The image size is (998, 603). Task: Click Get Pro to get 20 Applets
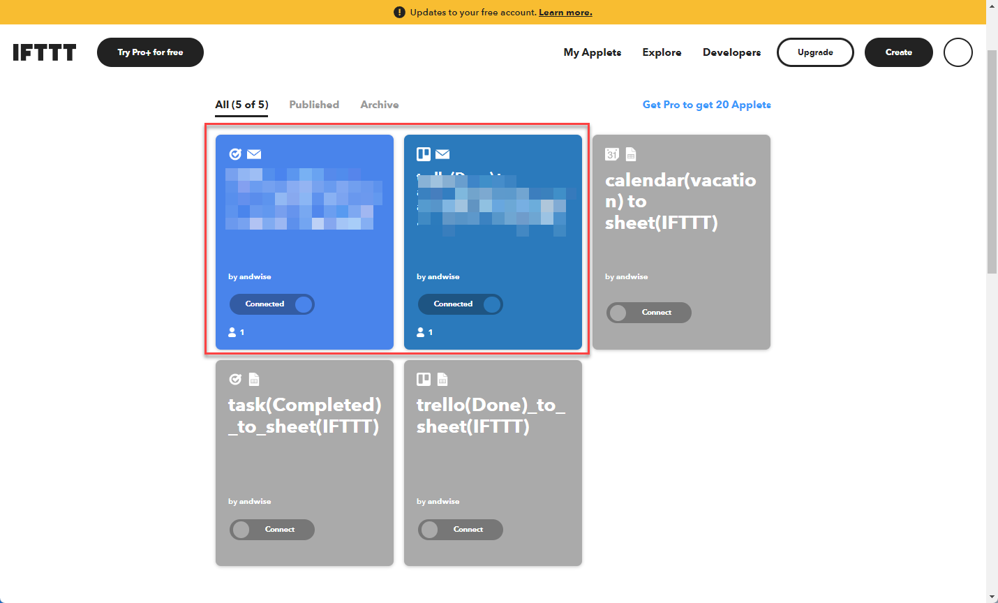point(706,105)
